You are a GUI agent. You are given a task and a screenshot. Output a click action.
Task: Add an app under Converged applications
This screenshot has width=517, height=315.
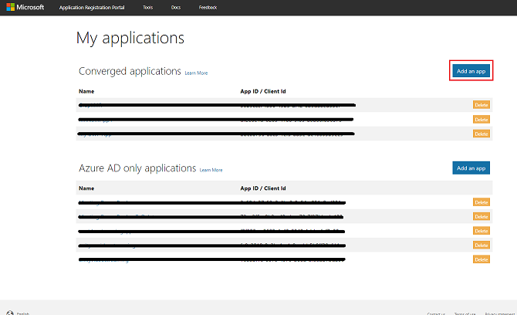tap(471, 71)
